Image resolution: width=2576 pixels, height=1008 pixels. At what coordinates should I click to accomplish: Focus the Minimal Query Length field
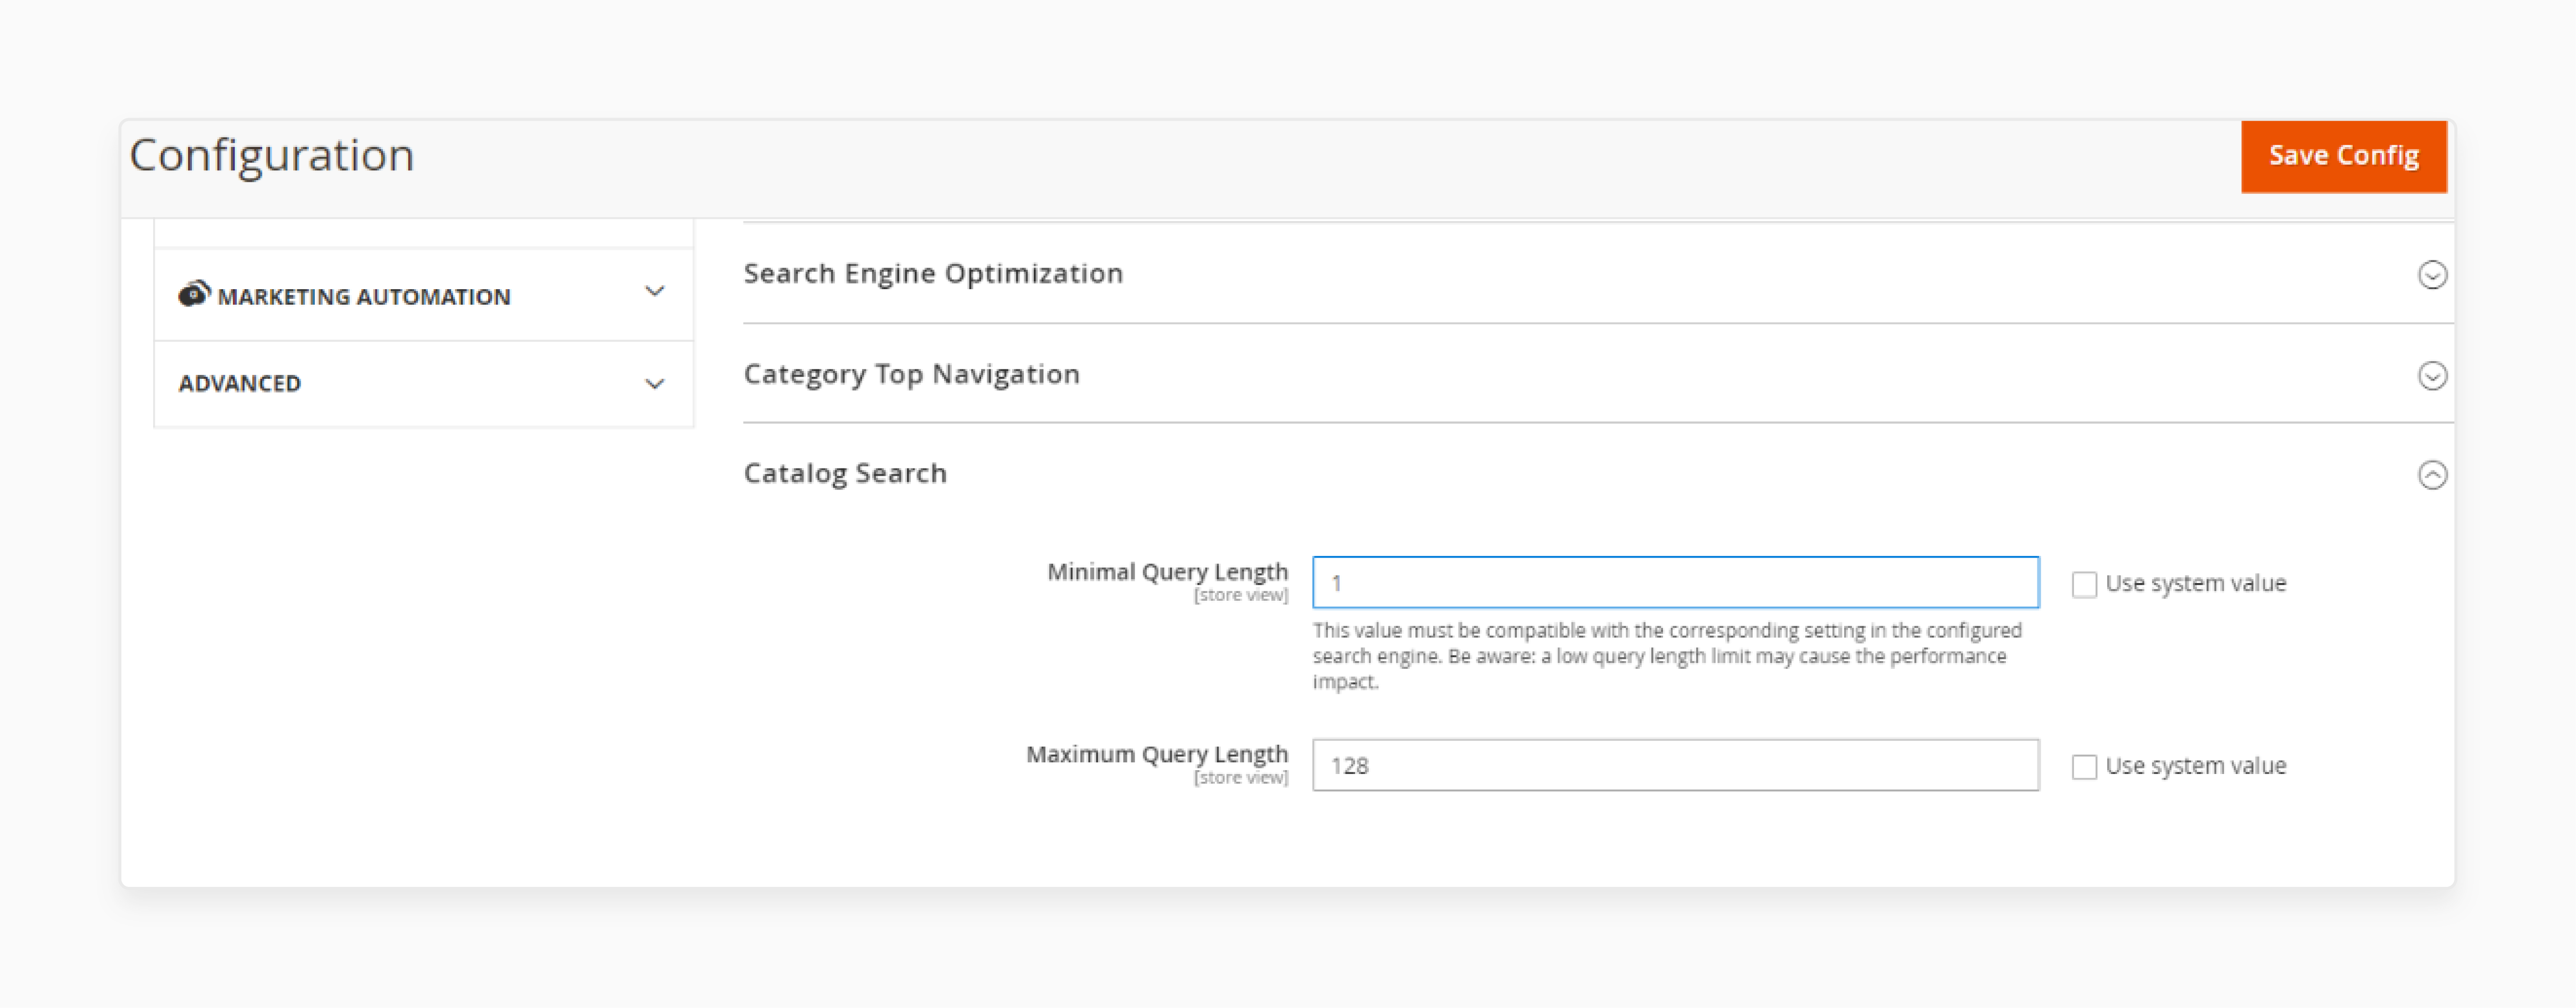(x=1675, y=582)
